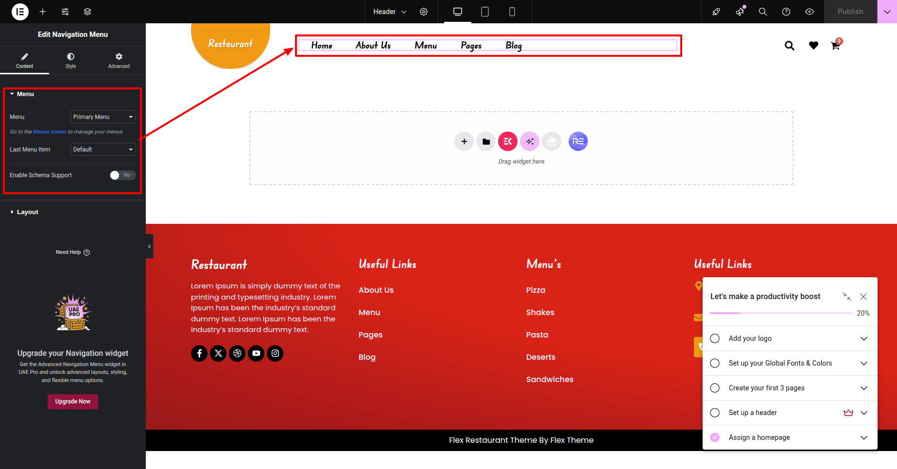Toggle Enable Schema Support switch

[x=122, y=175]
